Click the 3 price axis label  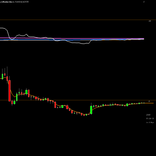click(149, 101)
